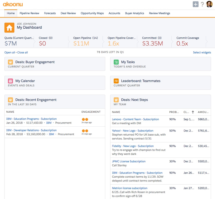Screen dimensions: 215x199
Task: Click the orange home dashboard icon
Action: [9, 28]
